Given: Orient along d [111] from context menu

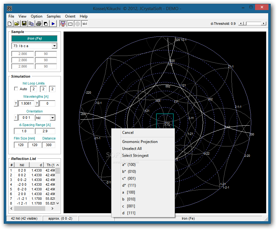Looking at the screenshot, I should [x=143, y=213].
